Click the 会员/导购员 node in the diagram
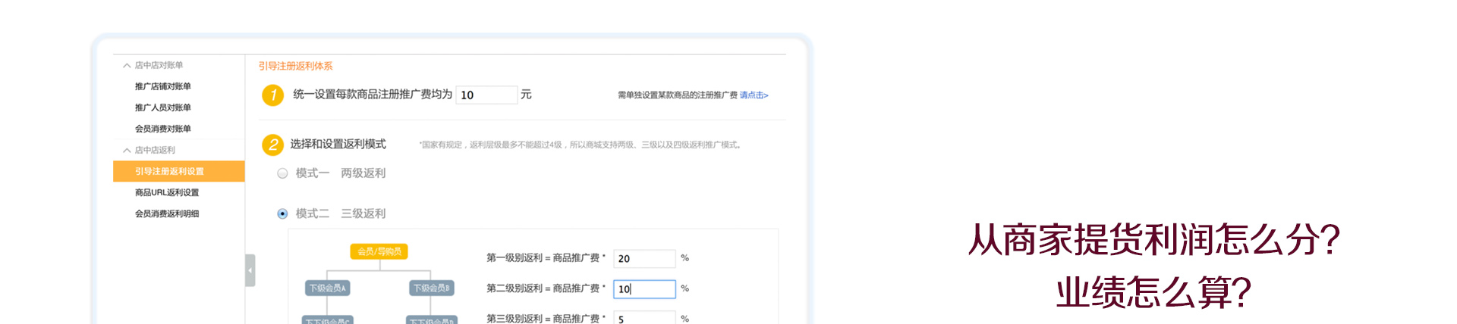 coord(379,251)
